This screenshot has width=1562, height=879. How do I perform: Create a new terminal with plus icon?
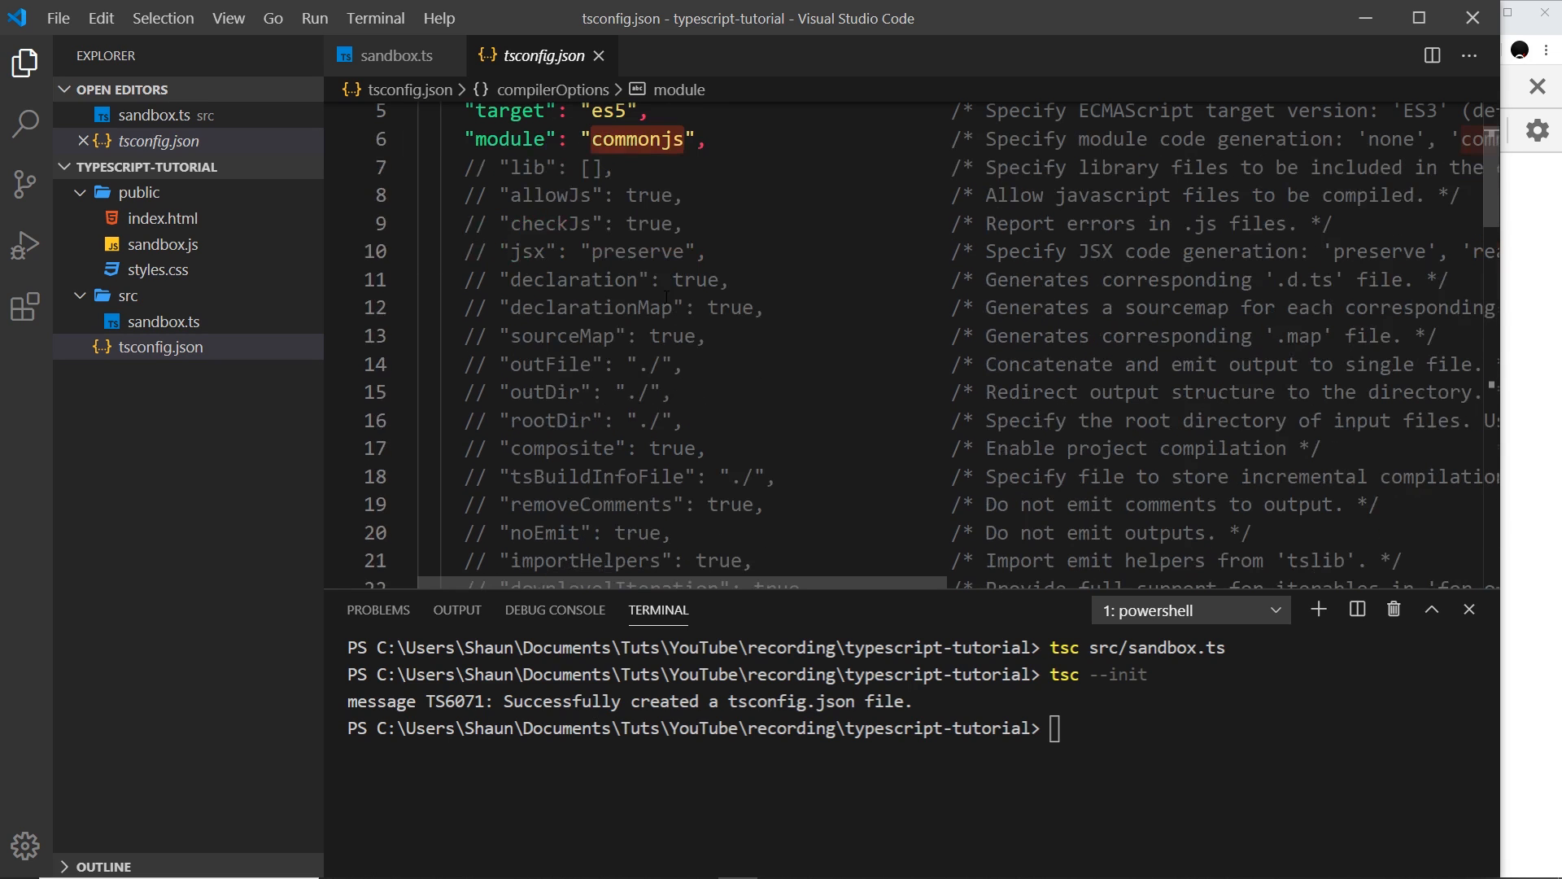point(1319,610)
